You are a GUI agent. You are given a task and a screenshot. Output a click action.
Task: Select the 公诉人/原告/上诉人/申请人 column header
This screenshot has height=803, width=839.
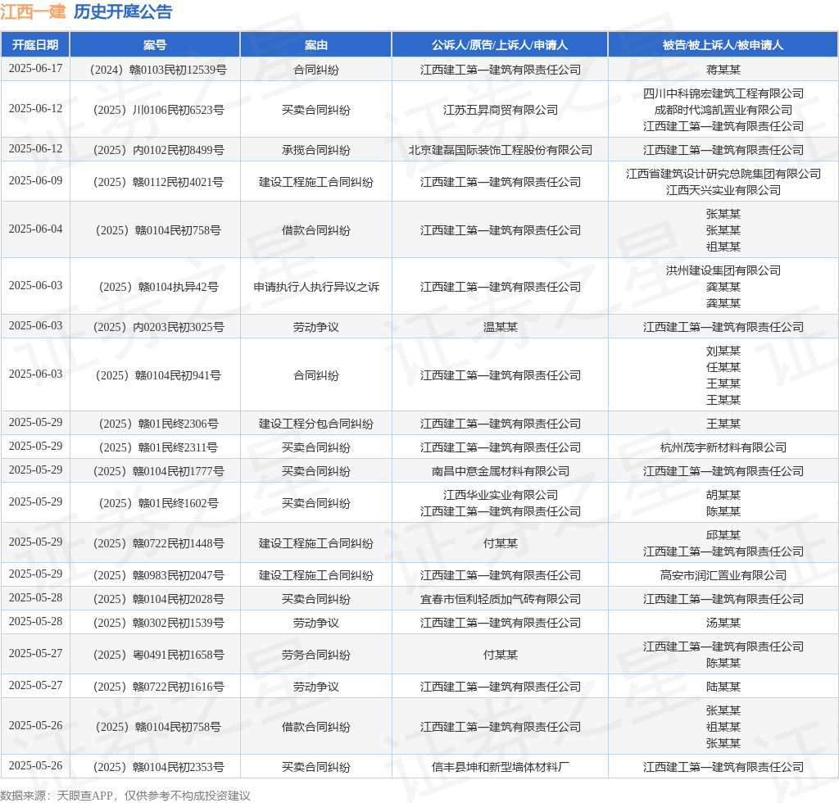click(x=500, y=45)
